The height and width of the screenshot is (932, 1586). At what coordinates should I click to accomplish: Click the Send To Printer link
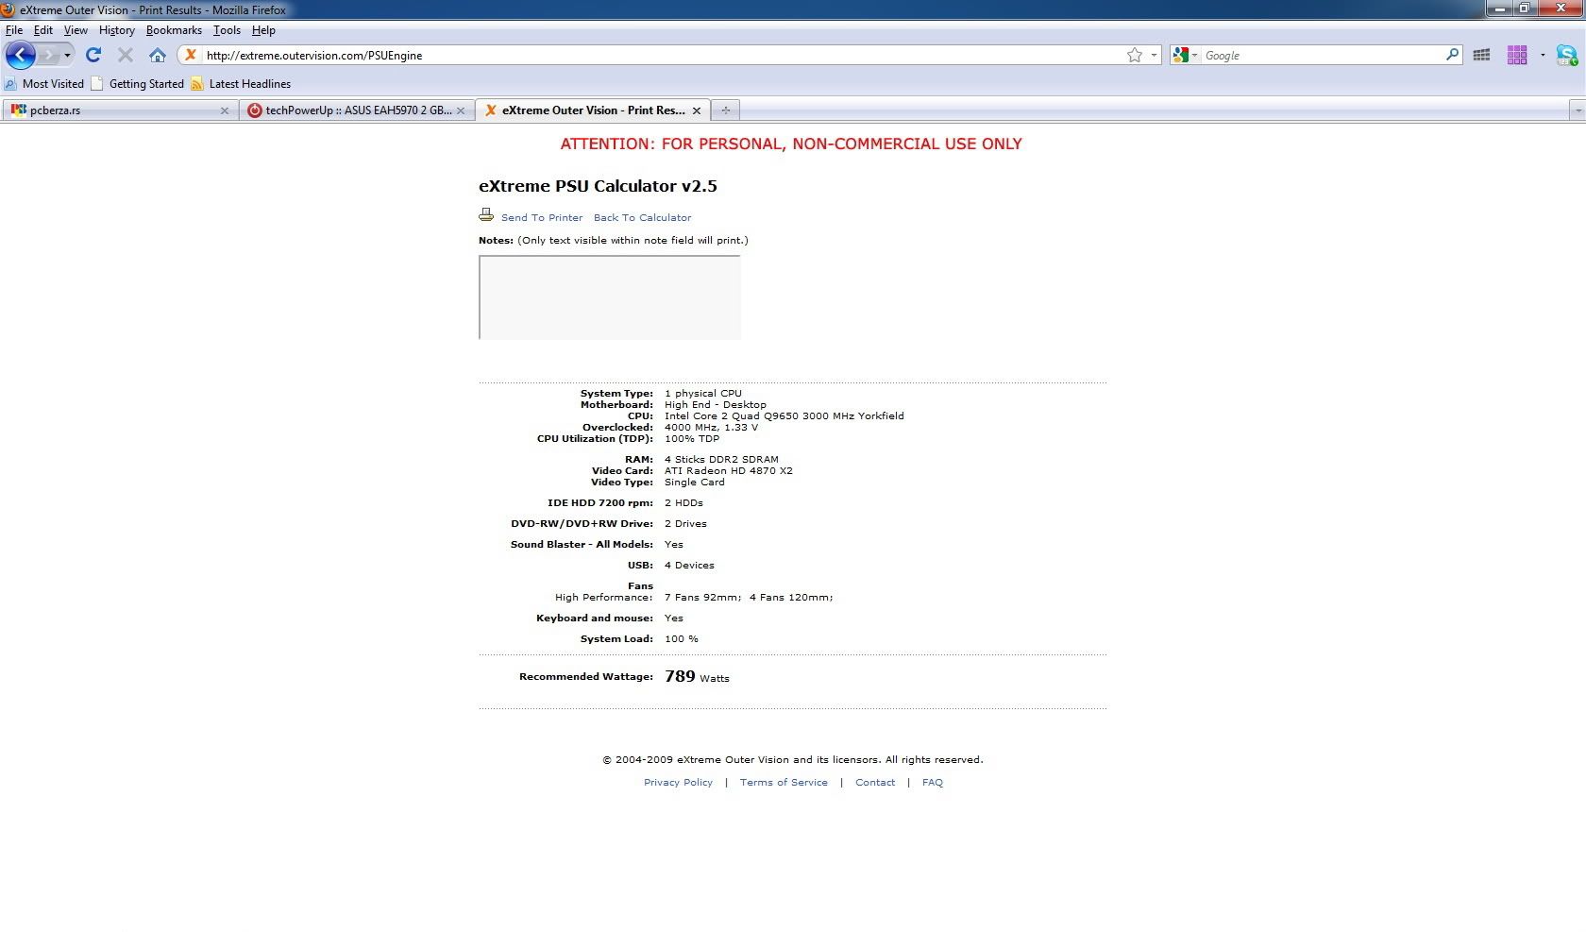tap(542, 217)
